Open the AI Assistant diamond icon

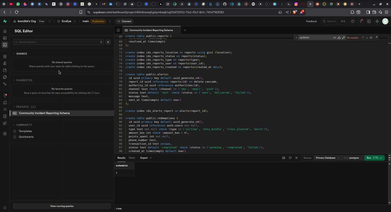pyautogui.click(x=377, y=21)
